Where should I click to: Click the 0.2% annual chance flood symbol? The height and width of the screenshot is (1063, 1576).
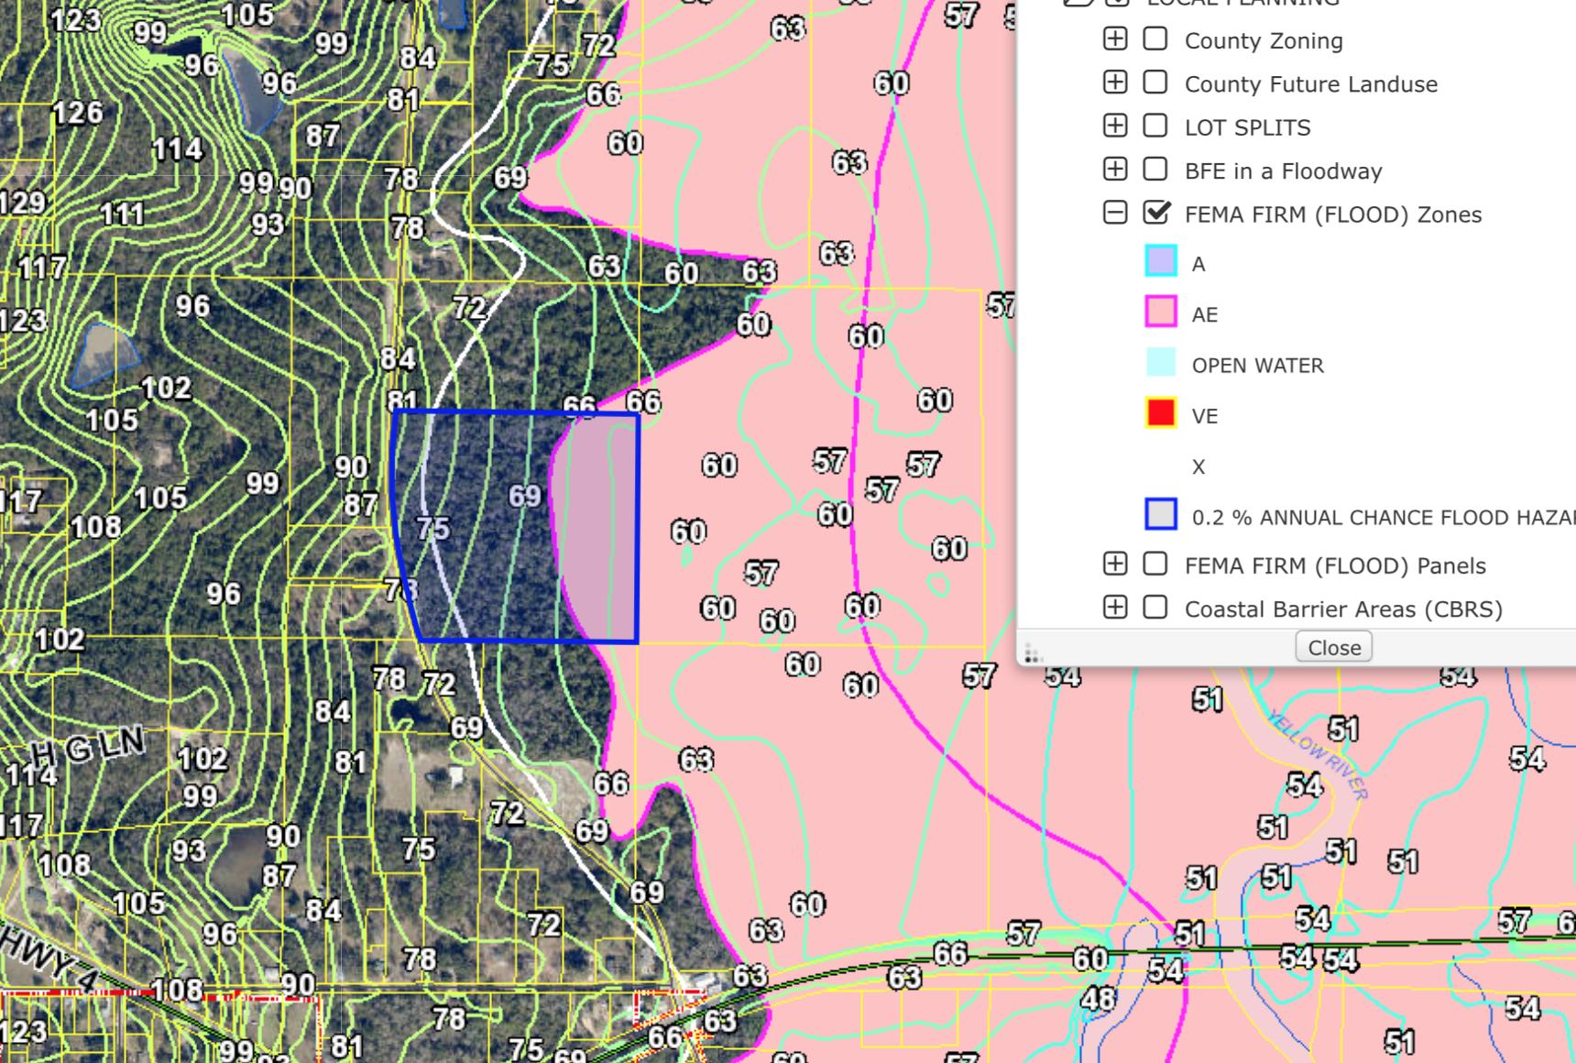point(1161,514)
